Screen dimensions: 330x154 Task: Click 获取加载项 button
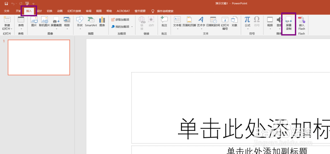[120, 20]
